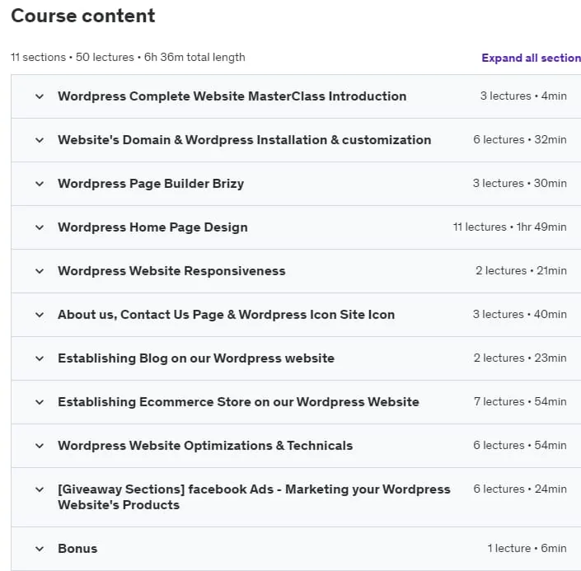Open section title Website's Domain & Wordpress Installation & customization

(x=244, y=140)
